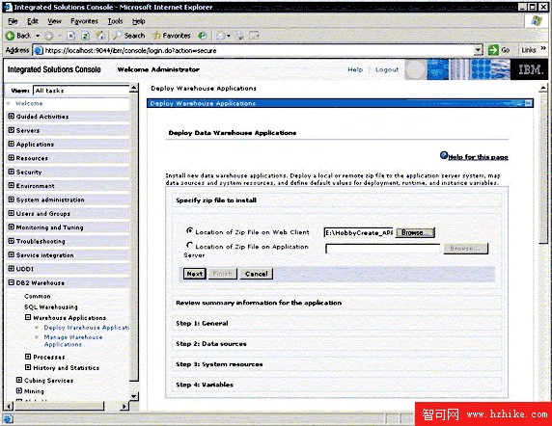Screen dimensions: 552x426
Task: Click the navigation panel vertical scrollbar
Action: (134, 242)
